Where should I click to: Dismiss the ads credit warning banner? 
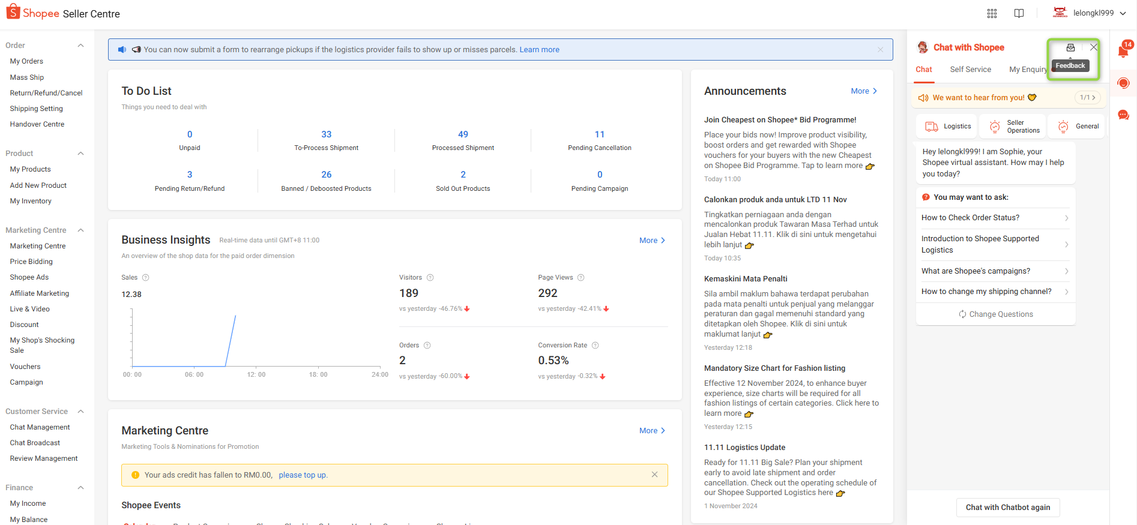[x=654, y=475]
